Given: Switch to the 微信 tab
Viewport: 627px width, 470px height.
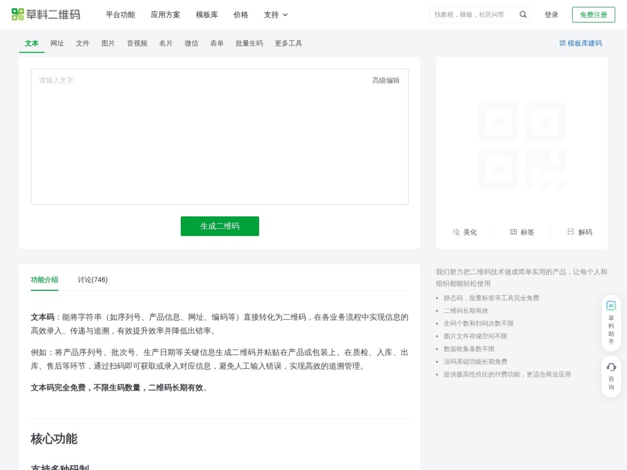Looking at the screenshot, I should [191, 43].
